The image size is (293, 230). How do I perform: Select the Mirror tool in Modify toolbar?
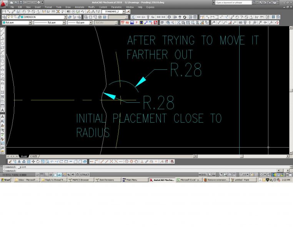click(19, 161)
